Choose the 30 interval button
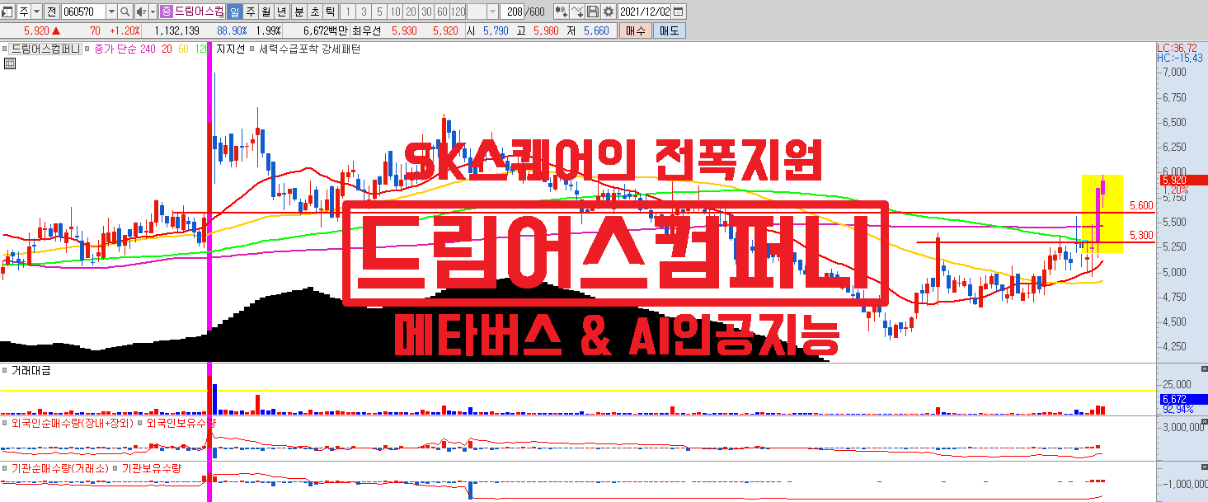Image resolution: width=1208 pixels, height=502 pixels. click(x=426, y=12)
